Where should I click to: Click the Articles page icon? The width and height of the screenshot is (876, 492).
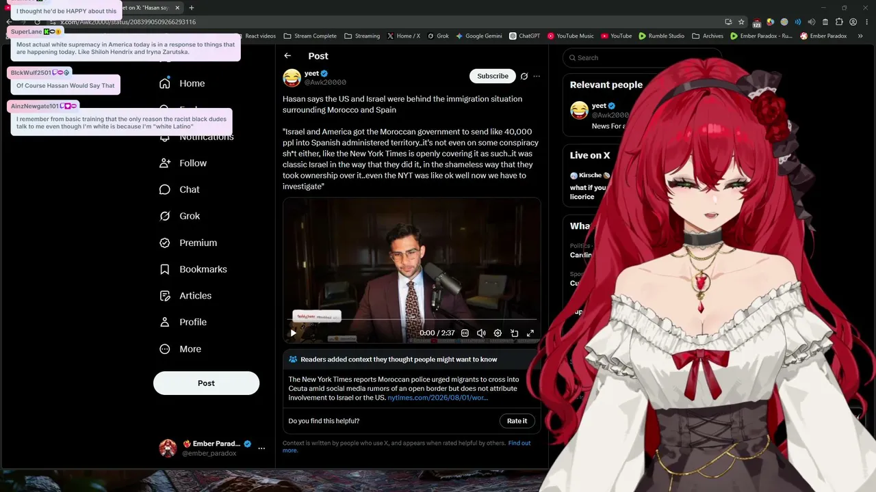(164, 296)
